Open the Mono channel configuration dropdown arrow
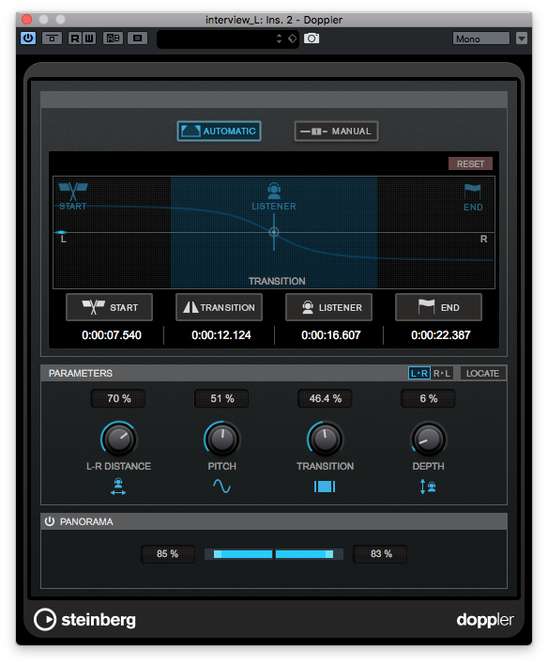This screenshot has height=665, width=548. pos(522,39)
